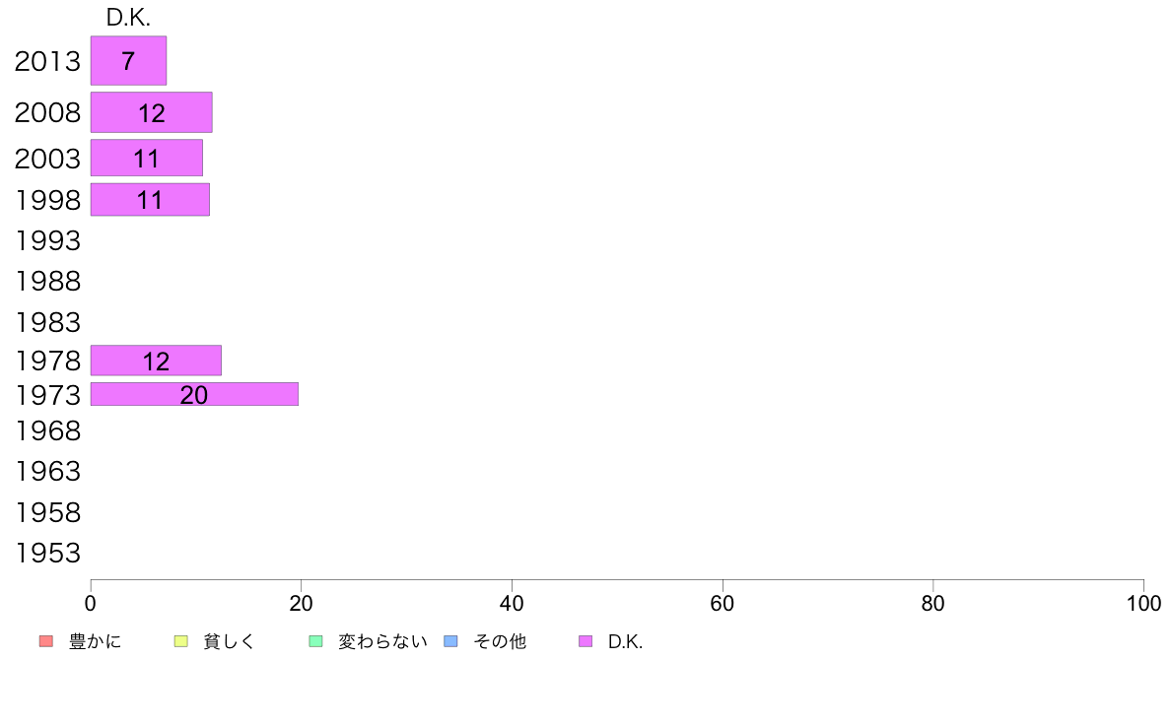Screen dimensions: 1171x725
Task: Click the green 変わらない legend swatch
Action: tap(315, 641)
